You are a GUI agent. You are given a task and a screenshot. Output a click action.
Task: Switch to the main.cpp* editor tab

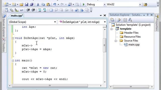coord(17,15)
